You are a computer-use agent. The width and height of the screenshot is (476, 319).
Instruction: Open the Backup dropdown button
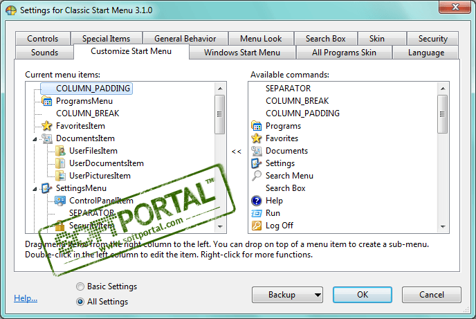(287, 295)
